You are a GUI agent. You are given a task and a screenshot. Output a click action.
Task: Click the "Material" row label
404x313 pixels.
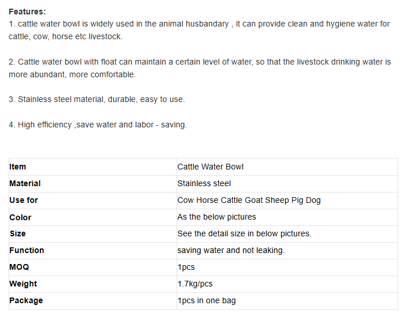click(x=25, y=183)
